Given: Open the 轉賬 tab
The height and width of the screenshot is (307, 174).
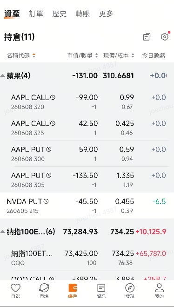Looking at the screenshot, I should pyautogui.click(x=83, y=14).
